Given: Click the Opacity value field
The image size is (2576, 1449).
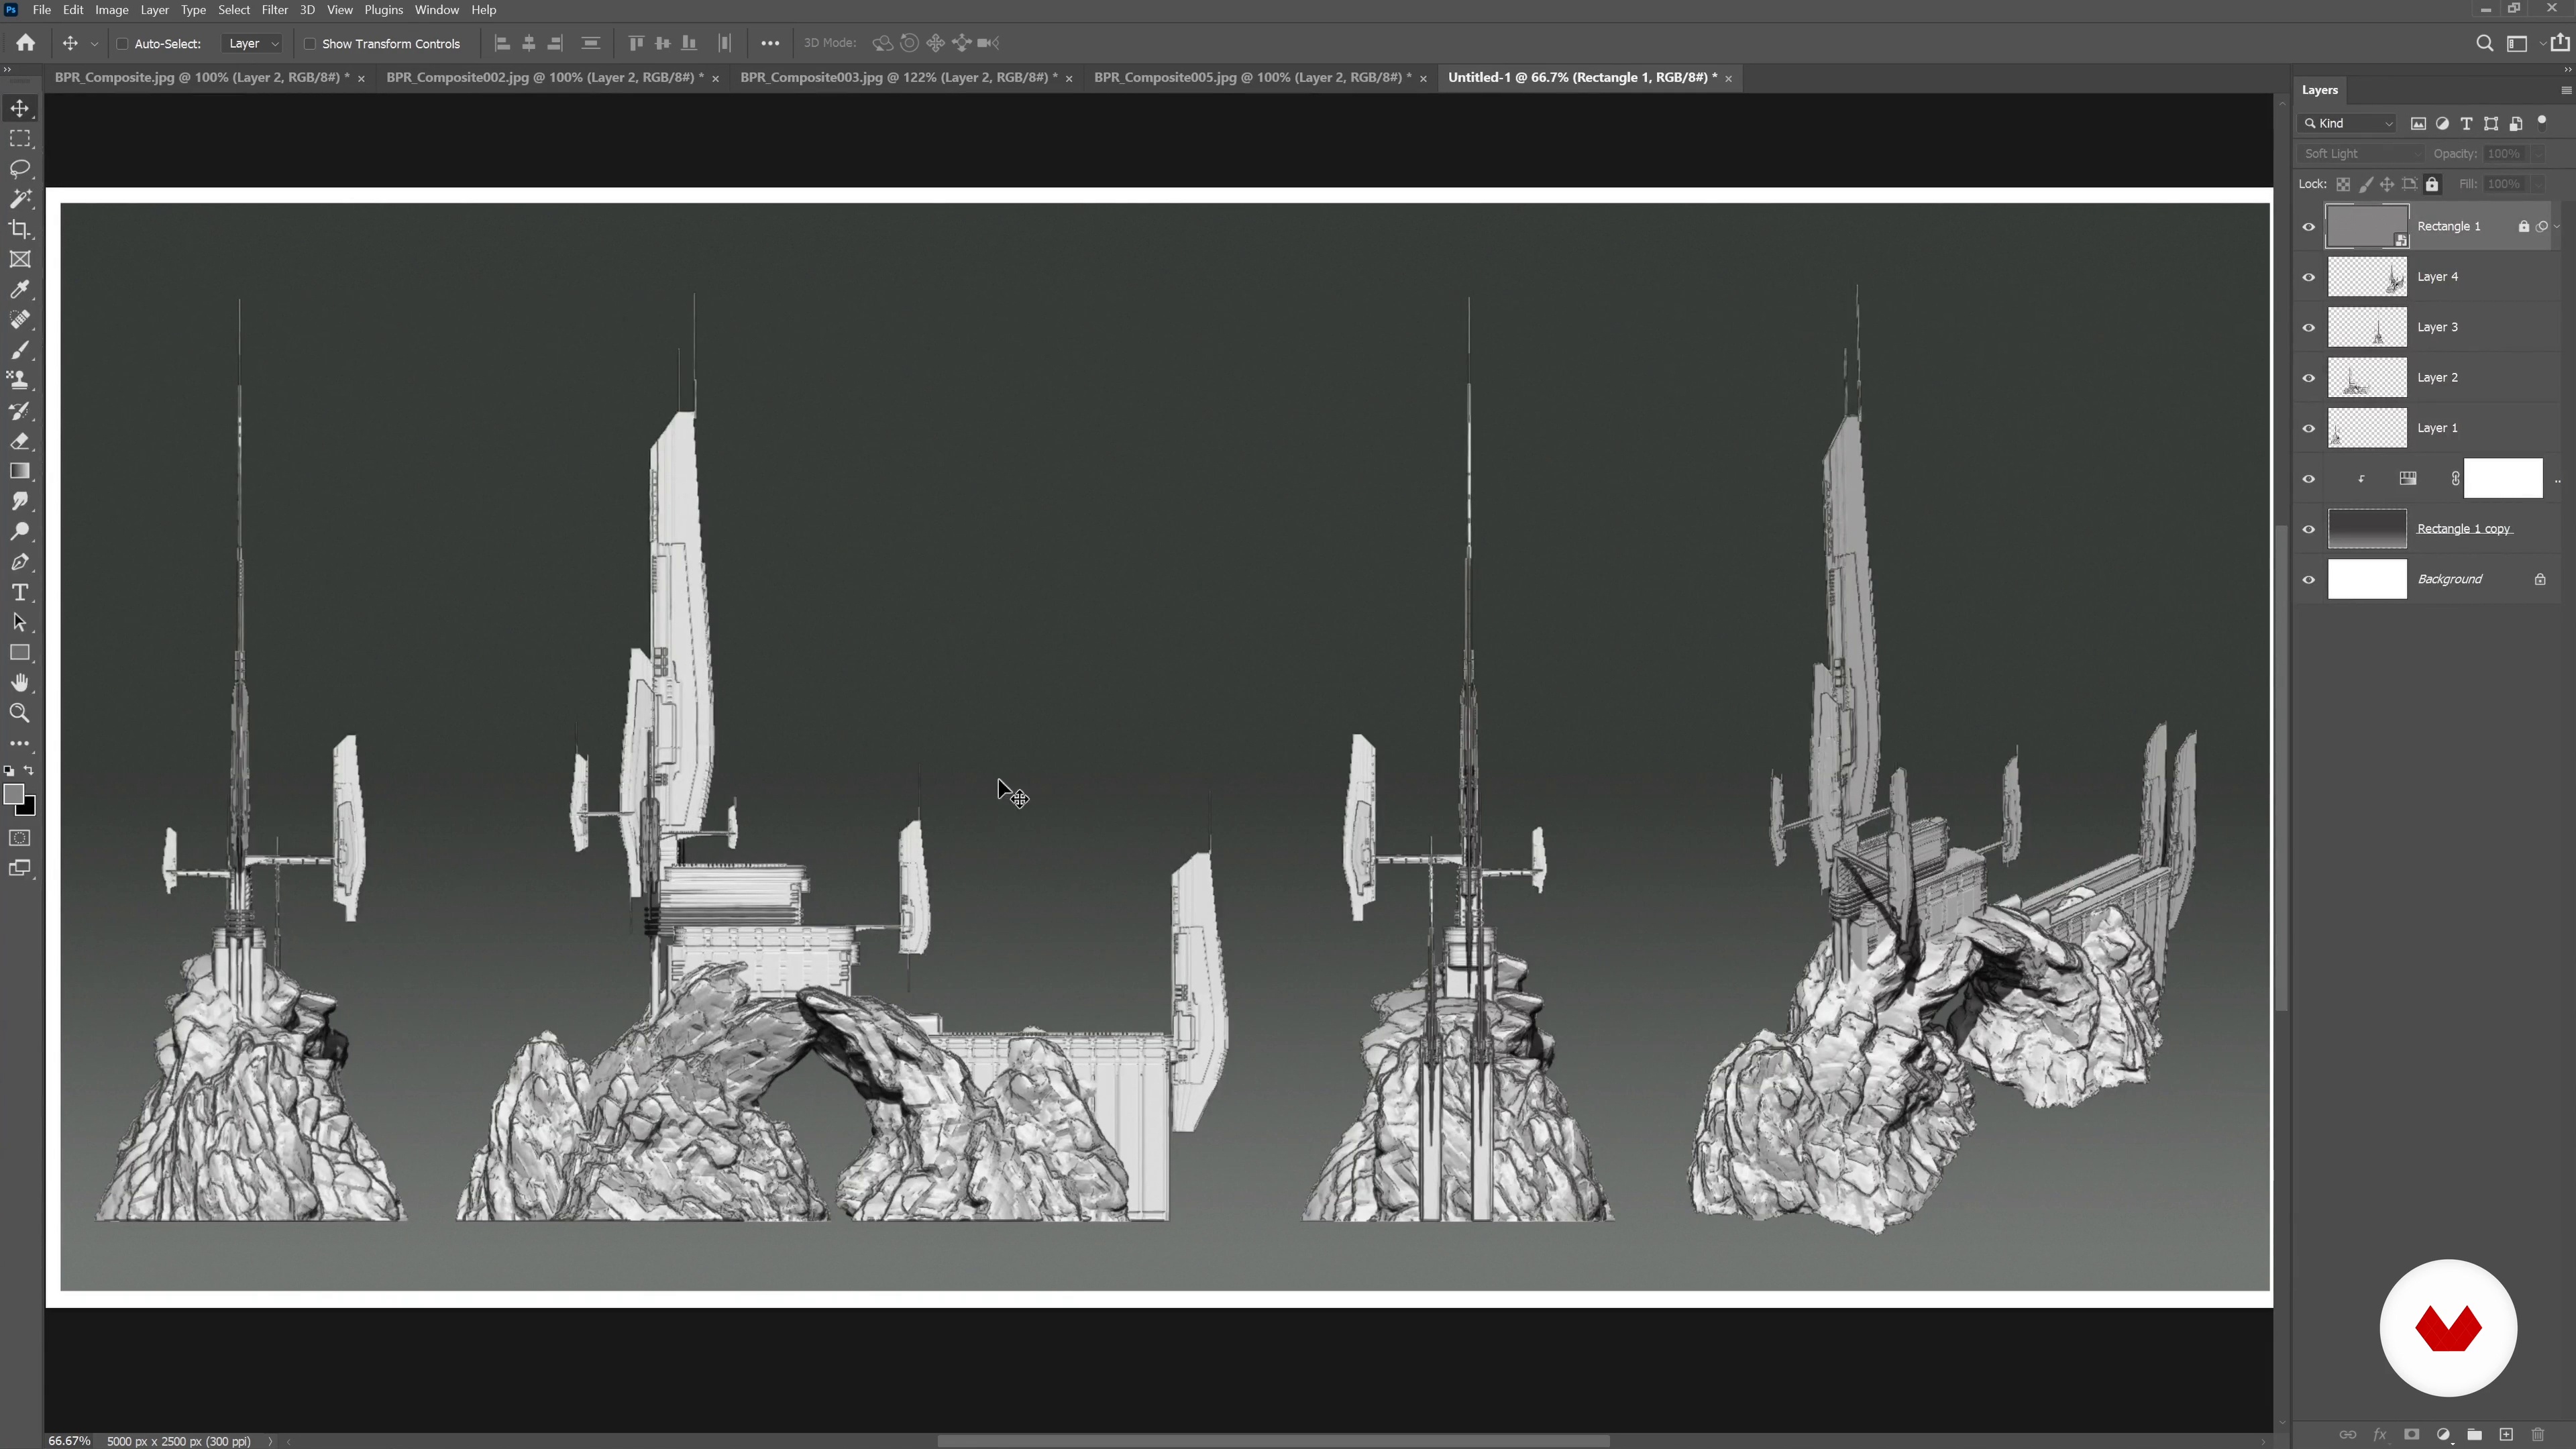Looking at the screenshot, I should (x=2504, y=154).
